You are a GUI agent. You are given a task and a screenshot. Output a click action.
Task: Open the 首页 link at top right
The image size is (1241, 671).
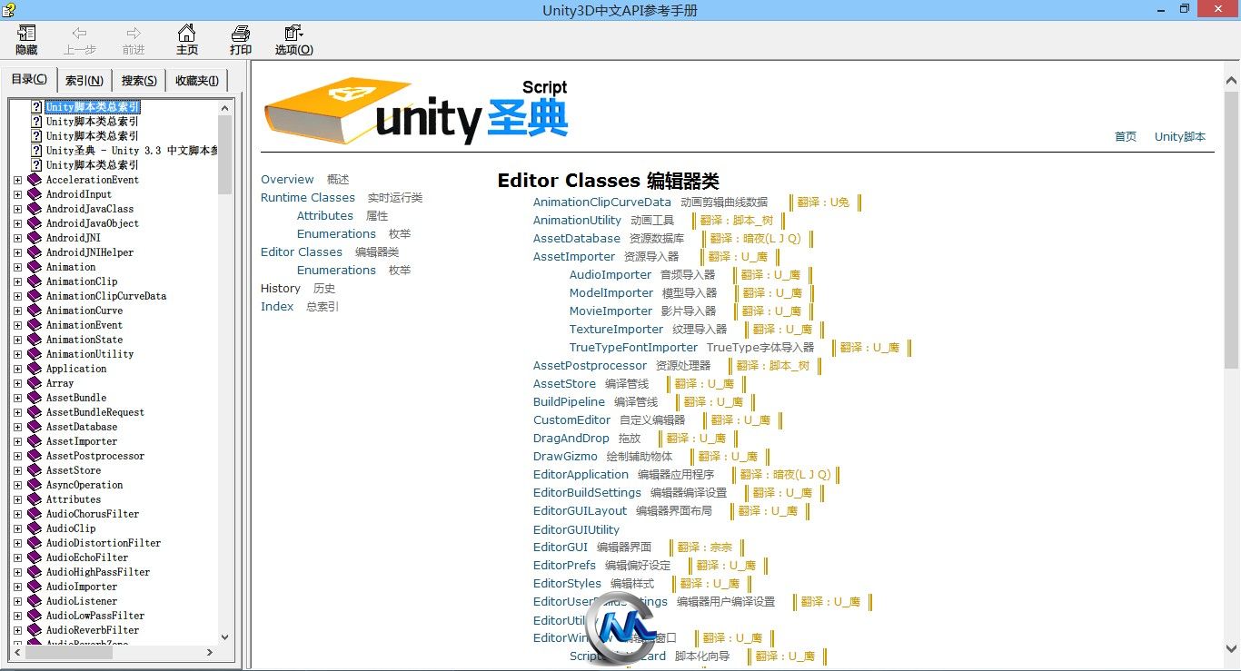pos(1126,137)
